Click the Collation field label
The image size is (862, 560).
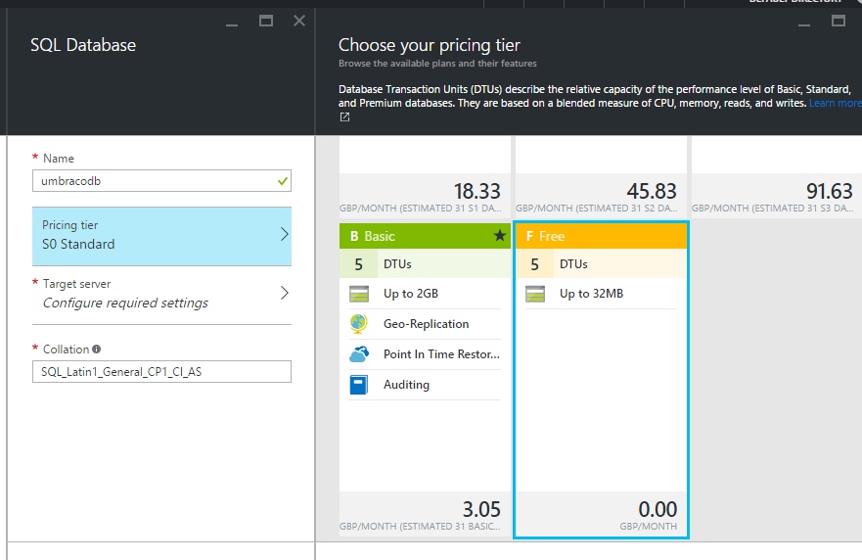point(66,350)
